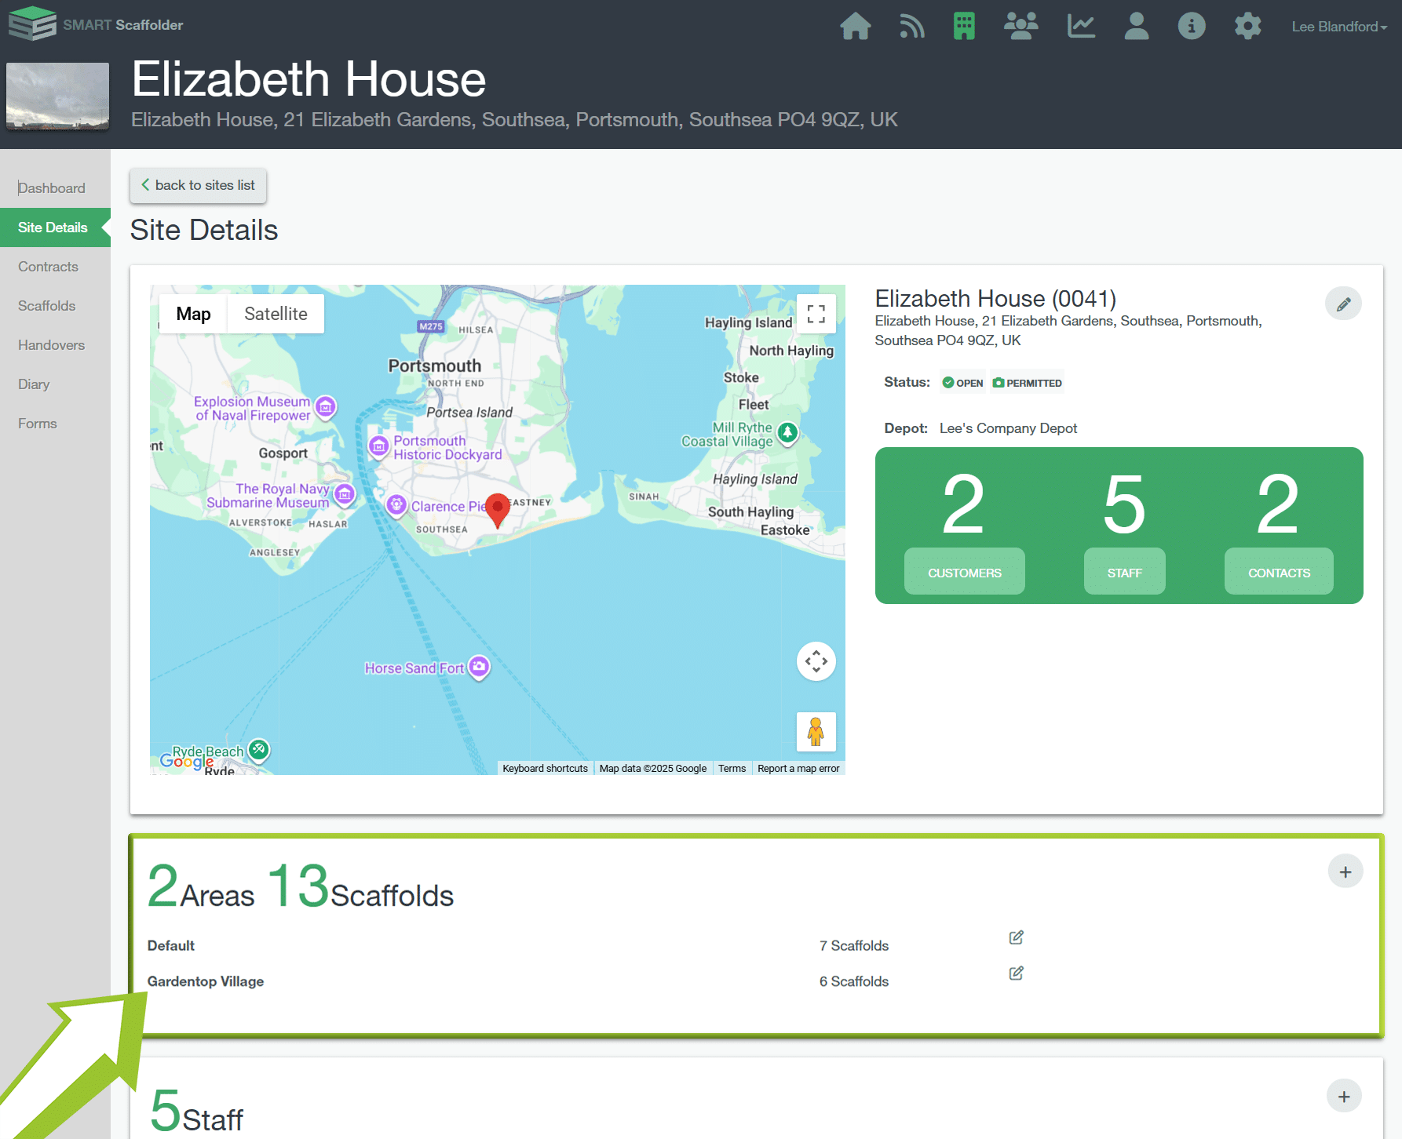Edit the Gardentop Village area
This screenshot has width=1402, height=1139.
[x=1016, y=973]
